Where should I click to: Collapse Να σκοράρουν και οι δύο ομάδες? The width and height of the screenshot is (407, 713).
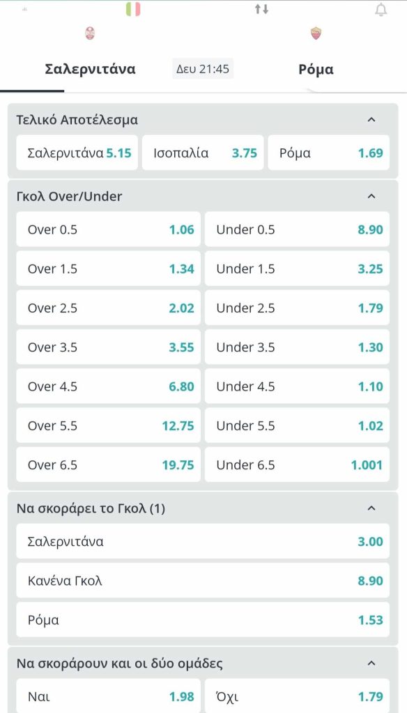[371, 664]
